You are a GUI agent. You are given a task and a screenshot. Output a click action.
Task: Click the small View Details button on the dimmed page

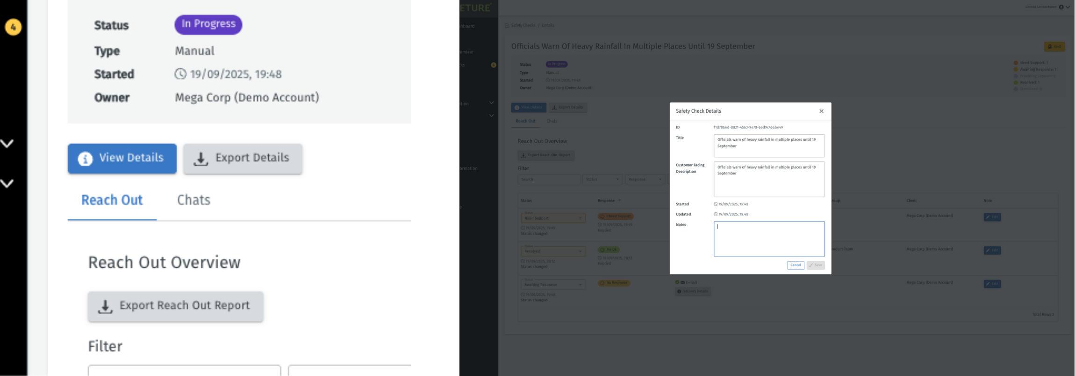(529, 107)
